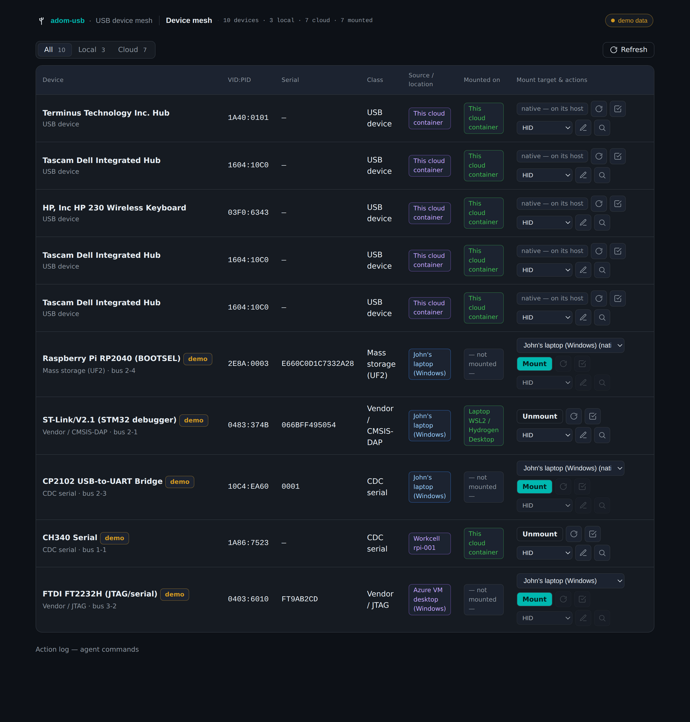This screenshot has width=690, height=722.
Task: Toggle the checkbox icon on the CH340 Serial row
Action: click(x=593, y=534)
